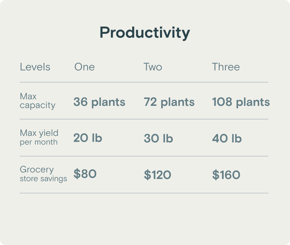Click the $160 savings value
Image resolution: width=290 pixels, height=245 pixels.
pyautogui.click(x=226, y=175)
